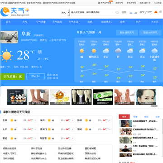This screenshot has width=163, height=163.
Task: Click the sunny icon for 07月26日
Action: point(81,51)
